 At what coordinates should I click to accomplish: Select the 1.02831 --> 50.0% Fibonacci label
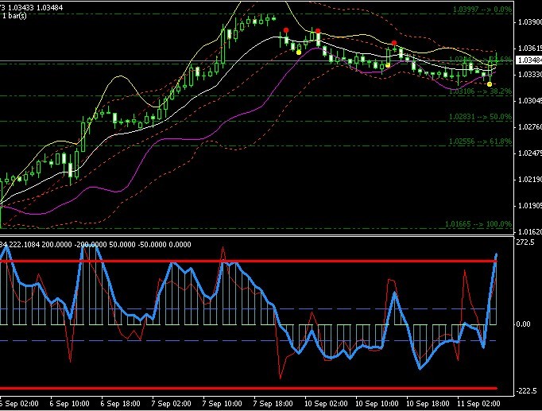pos(480,117)
